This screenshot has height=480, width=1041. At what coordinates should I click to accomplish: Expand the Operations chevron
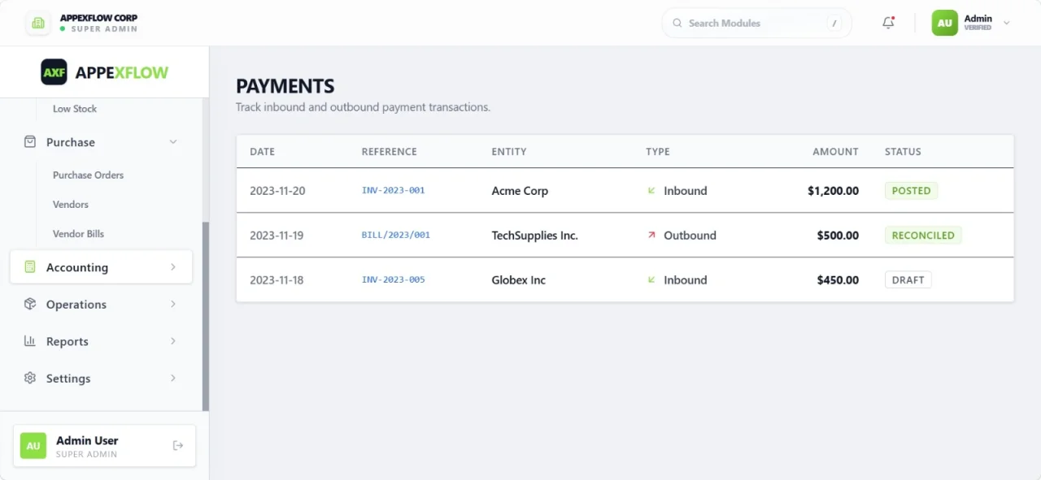point(173,304)
